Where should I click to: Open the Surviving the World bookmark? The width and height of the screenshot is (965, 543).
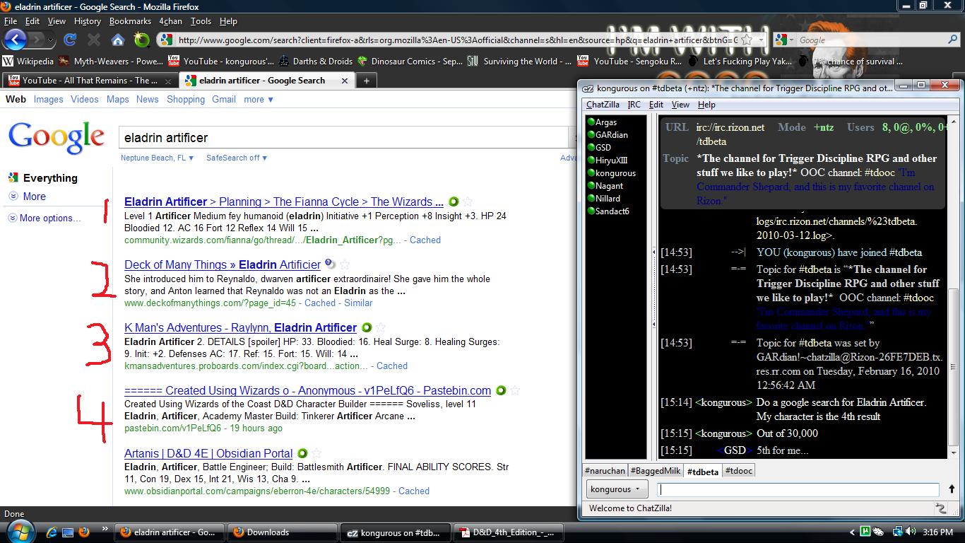tap(519, 62)
